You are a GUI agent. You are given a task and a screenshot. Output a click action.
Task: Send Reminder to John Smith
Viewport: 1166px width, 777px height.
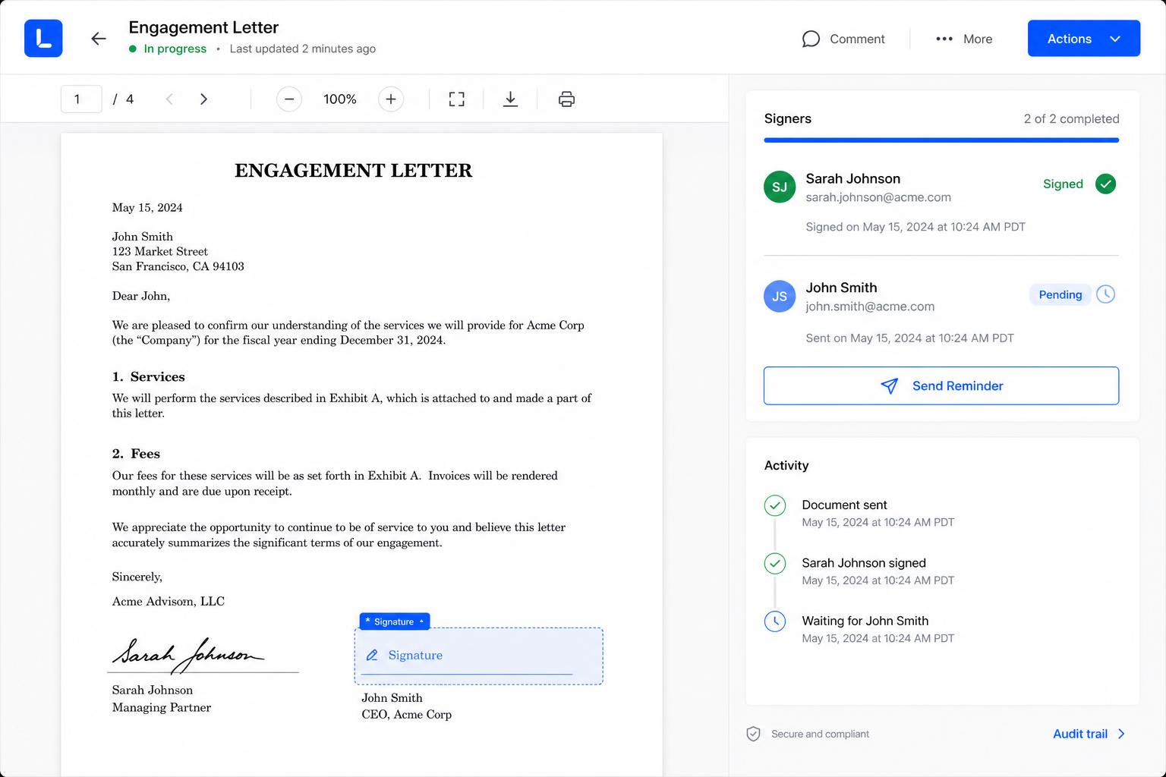tap(941, 385)
